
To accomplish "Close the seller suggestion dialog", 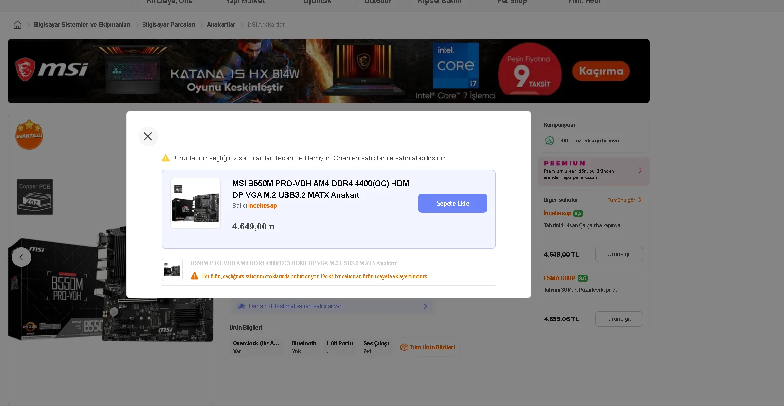I will (148, 136).
